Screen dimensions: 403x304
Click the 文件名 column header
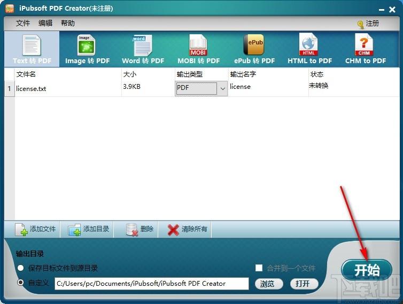click(x=68, y=74)
